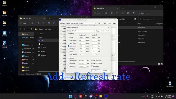This screenshot has width=176, height=99.
Task: Click Cut icon in left Explorer window toolbar
Action: [x=32, y=23]
